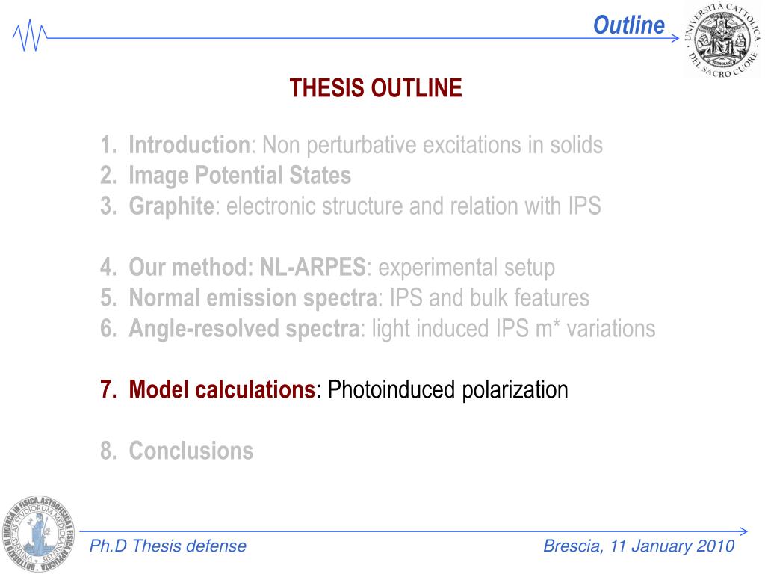Click item 4 Our method: NL-ARPES

[x=327, y=268]
